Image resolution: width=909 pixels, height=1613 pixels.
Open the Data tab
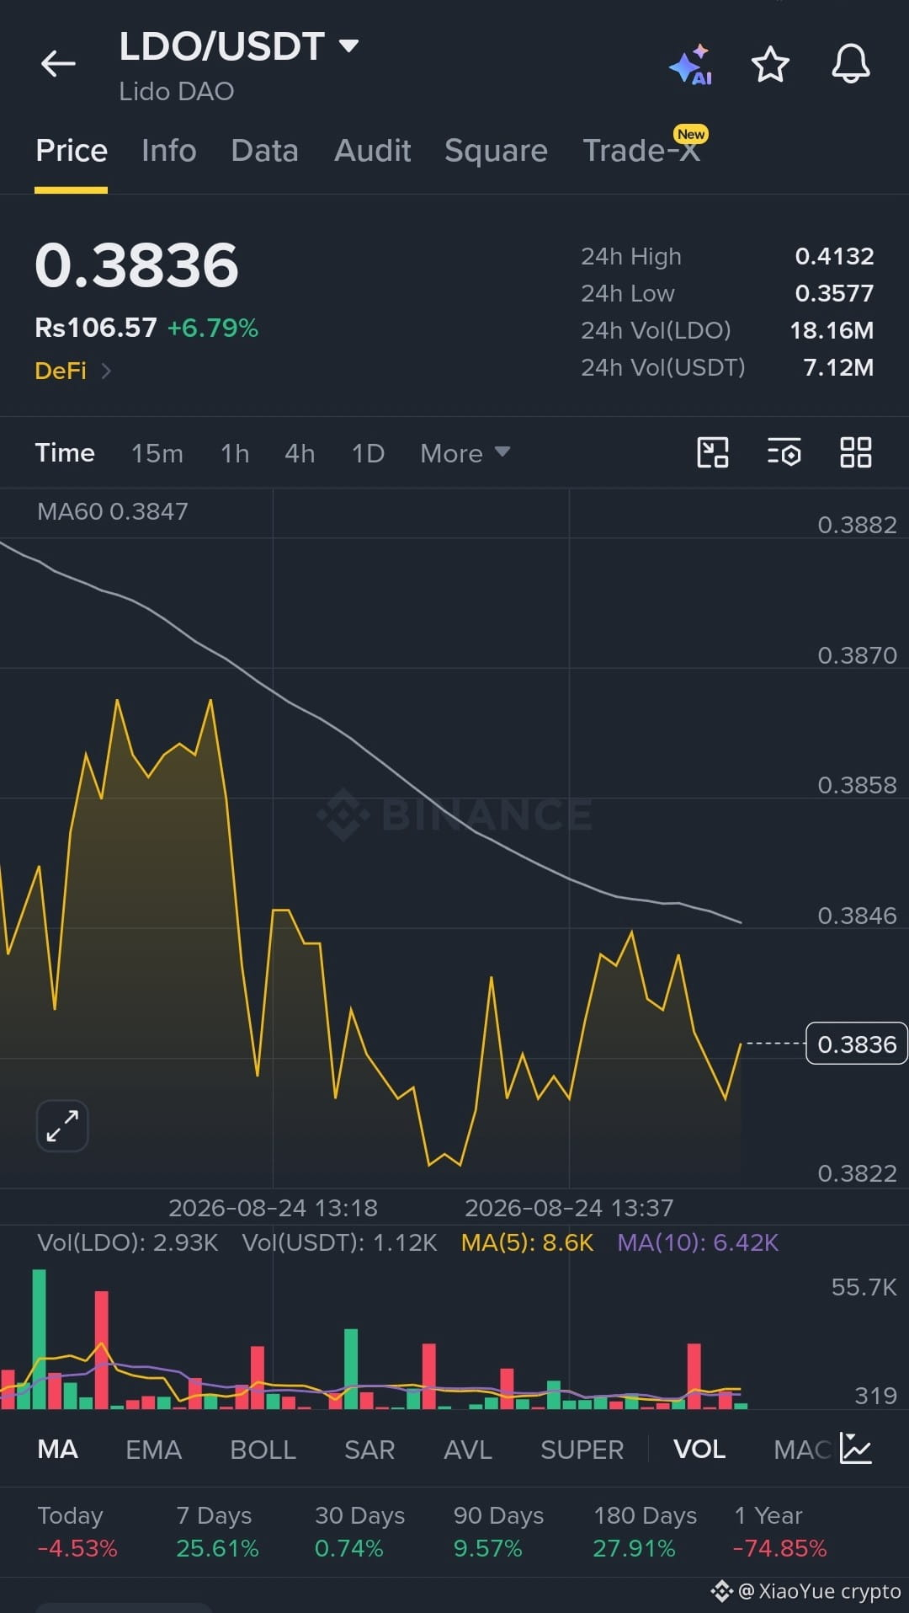[x=265, y=151]
